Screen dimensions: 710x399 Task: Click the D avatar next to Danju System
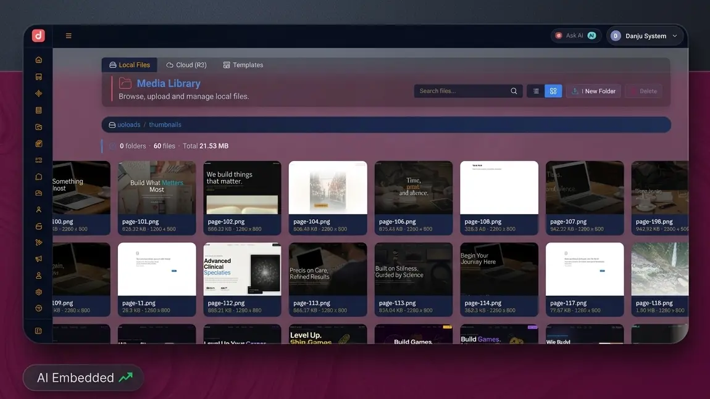(x=616, y=36)
